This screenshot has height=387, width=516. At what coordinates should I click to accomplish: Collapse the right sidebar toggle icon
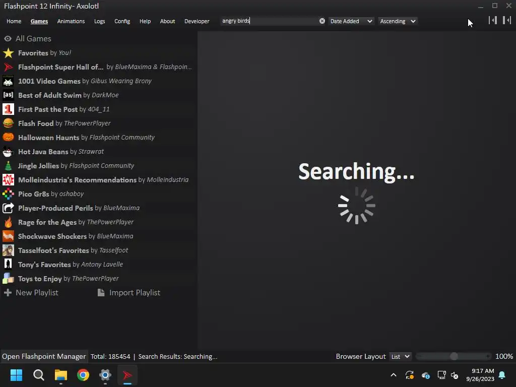[507, 20]
